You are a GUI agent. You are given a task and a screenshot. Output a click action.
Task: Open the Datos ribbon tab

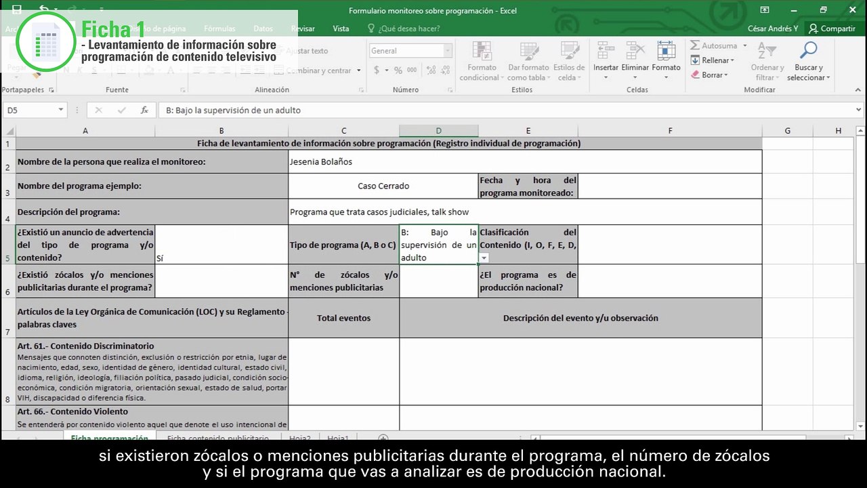tap(263, 28)
